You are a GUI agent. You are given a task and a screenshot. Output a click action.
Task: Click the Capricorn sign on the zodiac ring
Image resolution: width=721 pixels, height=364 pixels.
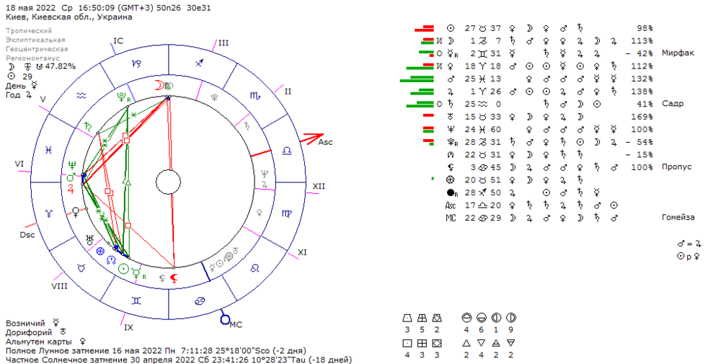pos(136,64)
